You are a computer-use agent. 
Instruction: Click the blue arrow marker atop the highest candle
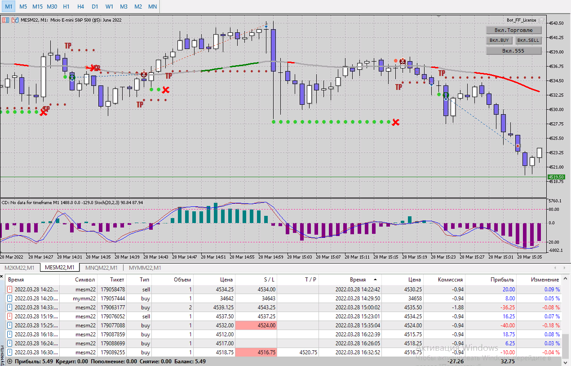pos(266,27)
